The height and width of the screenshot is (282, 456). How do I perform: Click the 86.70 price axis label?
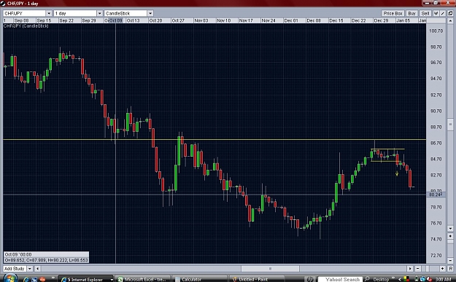click(x=436, y=143)
